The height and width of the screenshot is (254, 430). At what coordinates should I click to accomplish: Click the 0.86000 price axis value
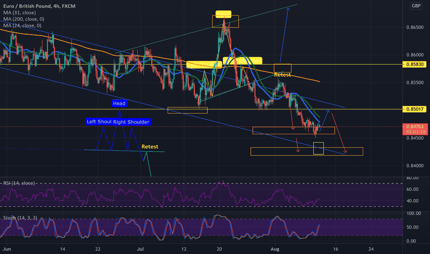click(x=415, y=55)
